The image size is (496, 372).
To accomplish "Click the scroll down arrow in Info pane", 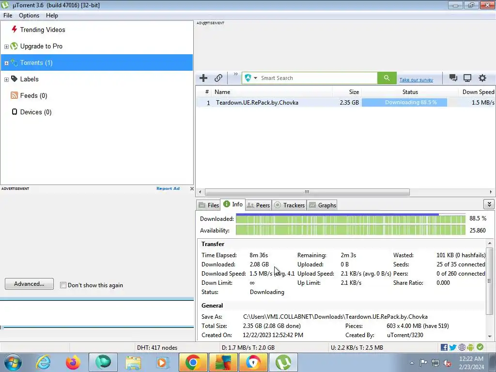I will [489, 336].
